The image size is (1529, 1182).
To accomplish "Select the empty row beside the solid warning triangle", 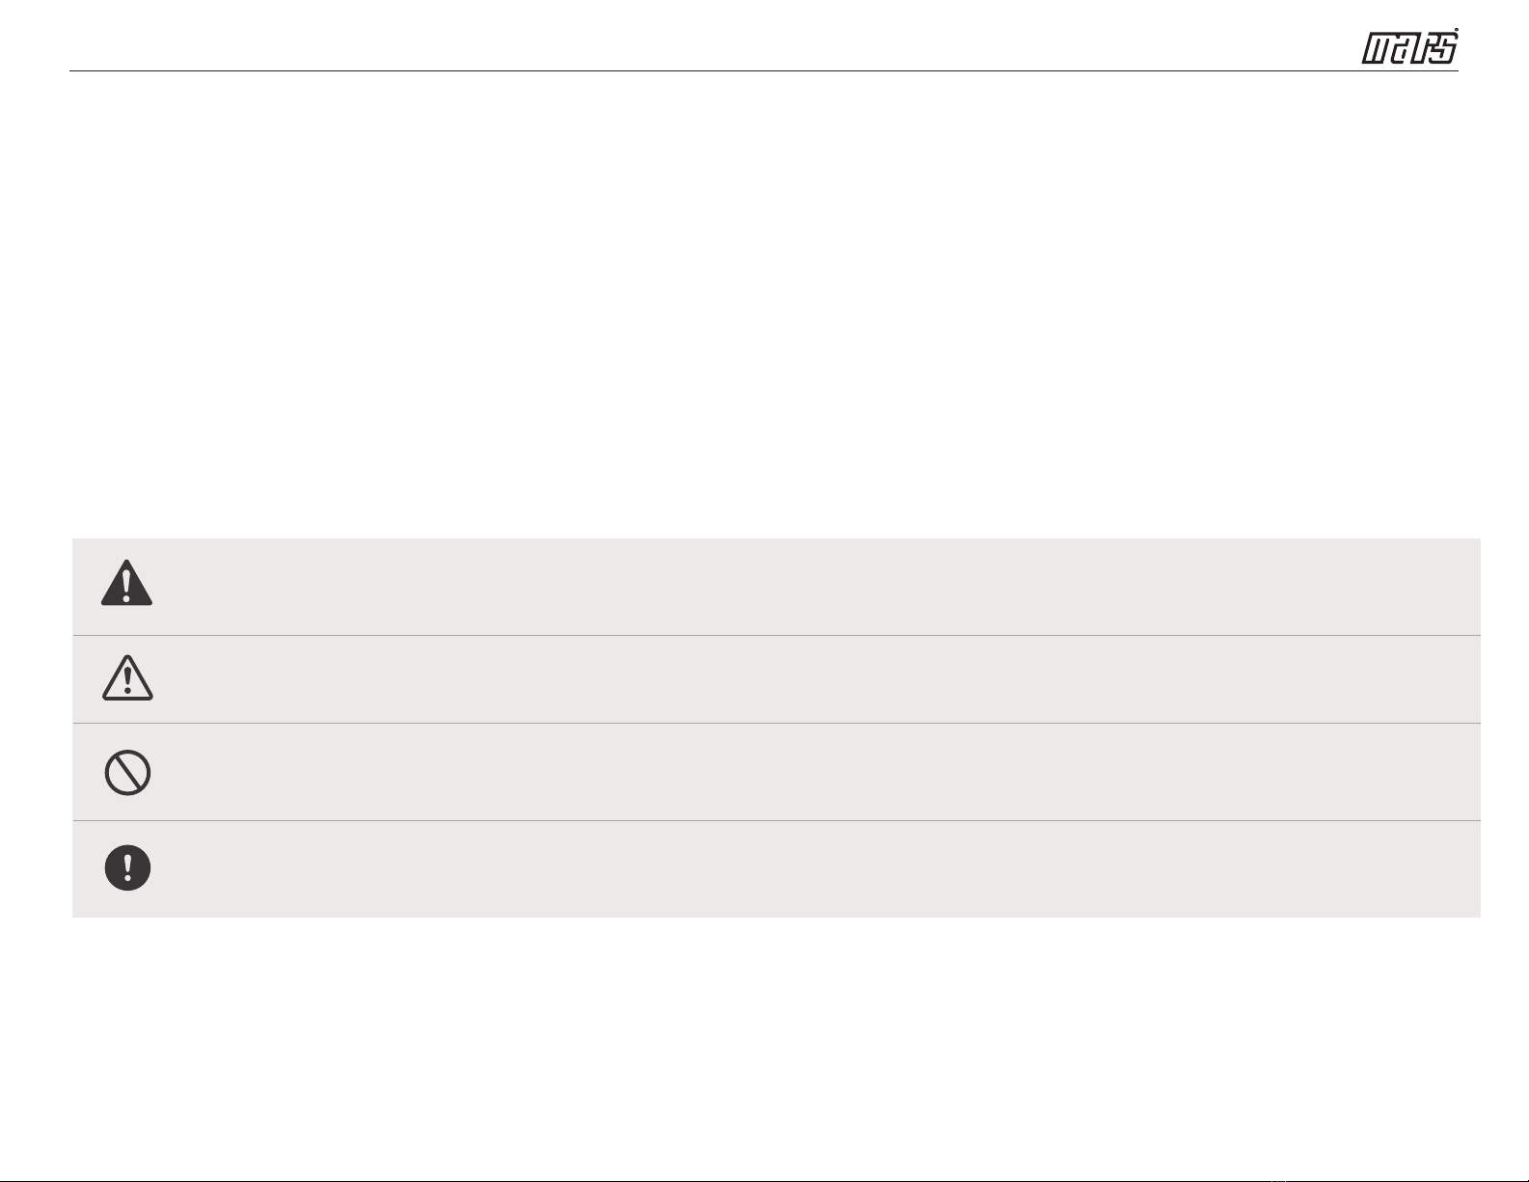I will [777, 587].
